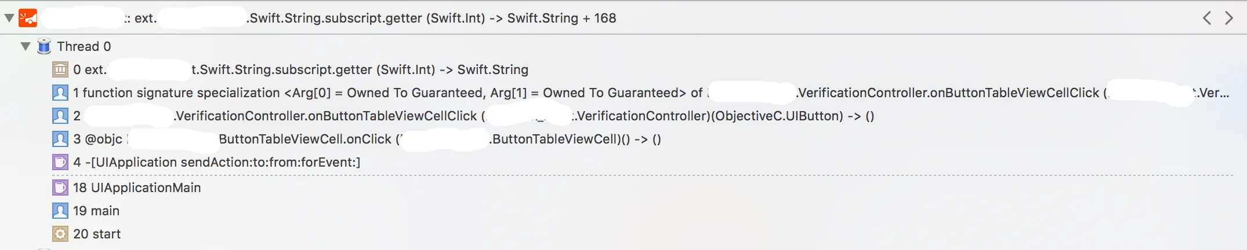Click the library icon of frame 0
This screenshot has height=250, width=1247.
[x=60, y=70]
